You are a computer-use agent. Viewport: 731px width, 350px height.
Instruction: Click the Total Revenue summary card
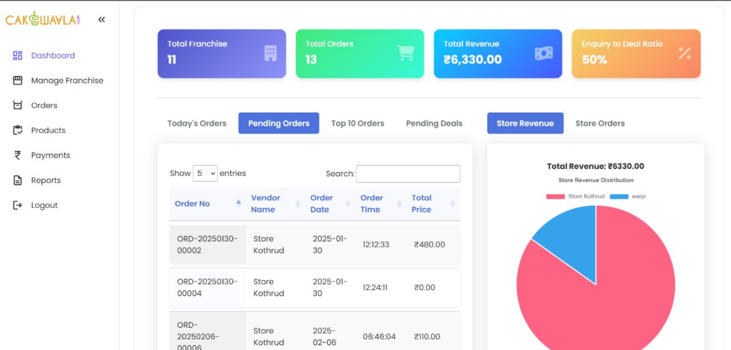click(498, 54)
